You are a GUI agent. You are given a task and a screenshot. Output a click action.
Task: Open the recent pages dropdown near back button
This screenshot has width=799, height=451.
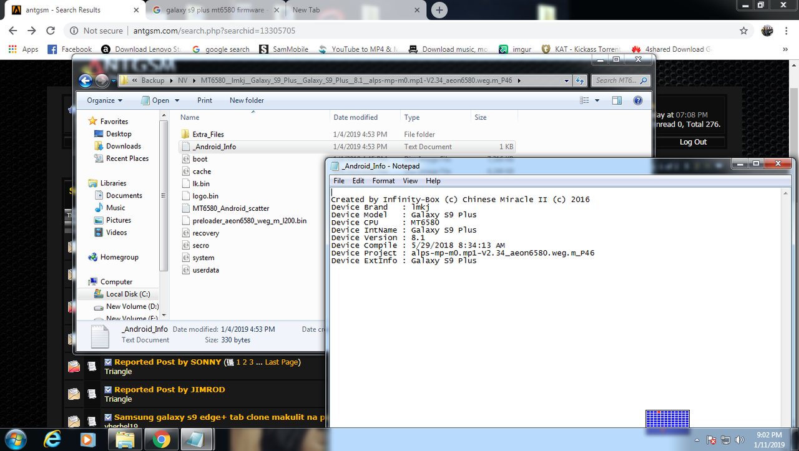point(113,80)
